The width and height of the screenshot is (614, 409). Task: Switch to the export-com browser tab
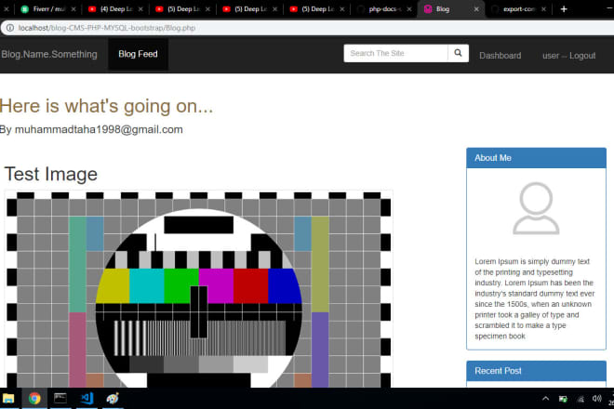[x=518, y=9]
